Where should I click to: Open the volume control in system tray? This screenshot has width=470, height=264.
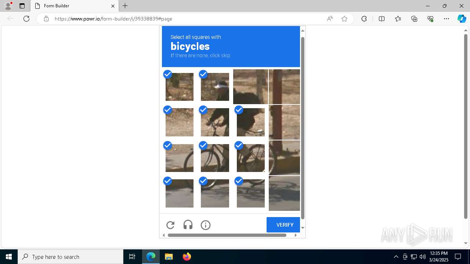[423, 257]
